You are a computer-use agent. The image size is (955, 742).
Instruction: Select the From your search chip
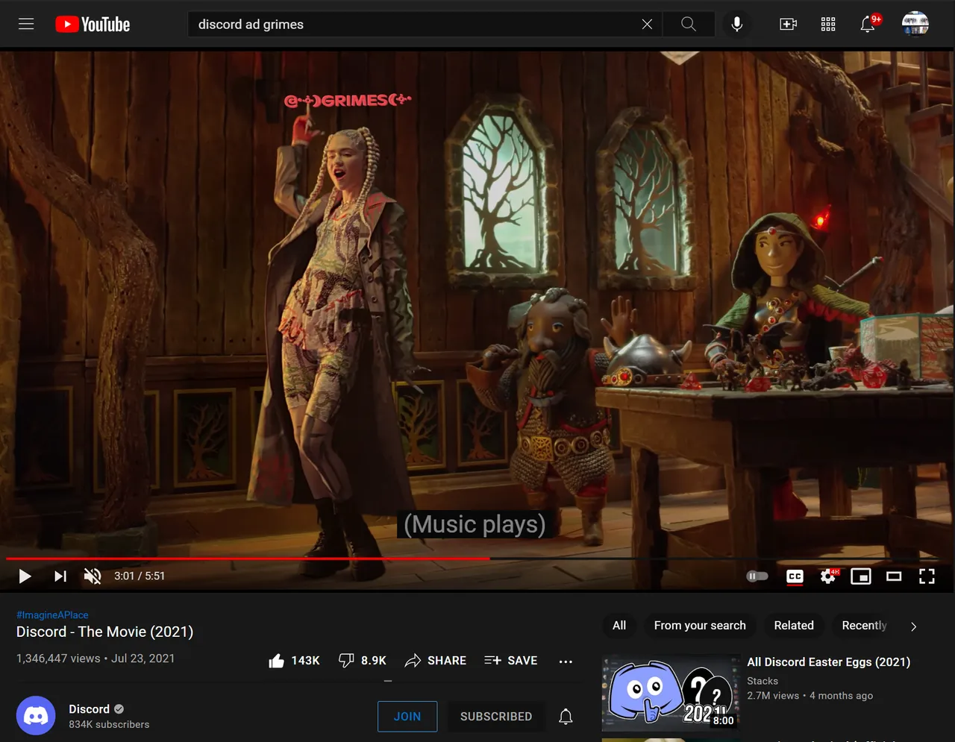(x=700, y=626)
